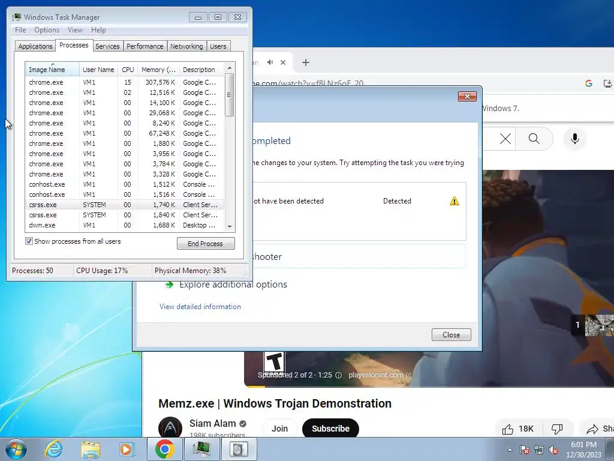Open the Task Manager File menu
The width and height of the screenshot is (614, 461).
coord(20,30)
